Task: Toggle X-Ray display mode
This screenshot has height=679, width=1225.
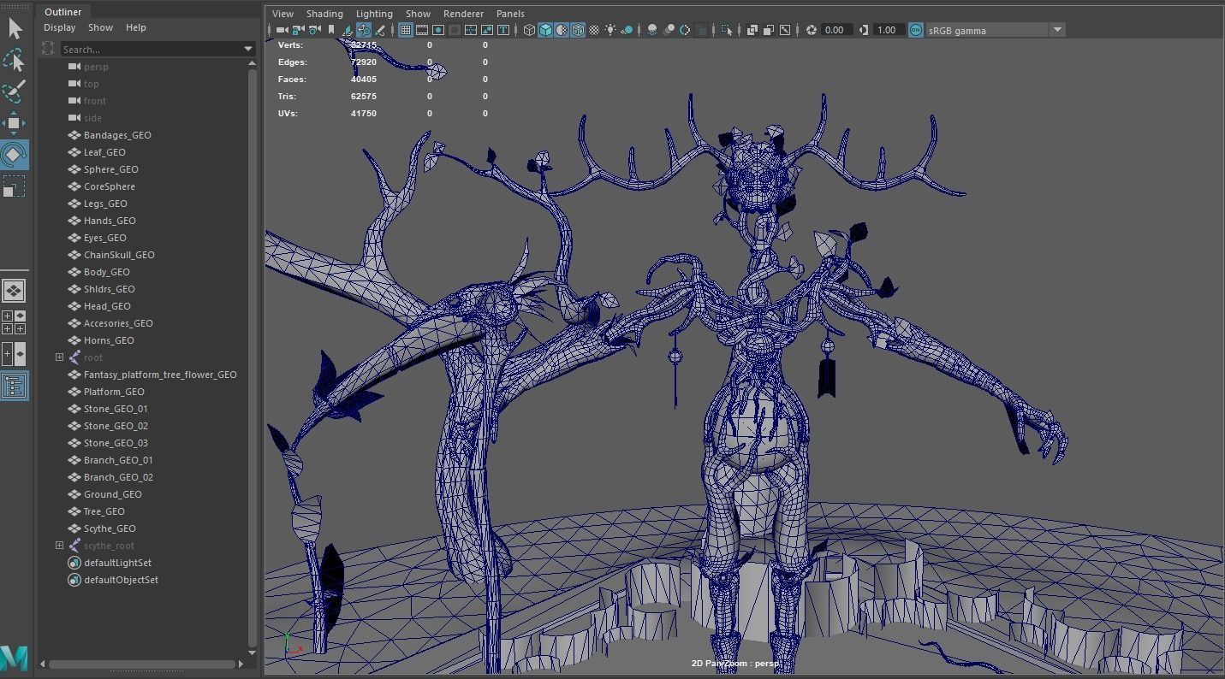Action: 752,30
